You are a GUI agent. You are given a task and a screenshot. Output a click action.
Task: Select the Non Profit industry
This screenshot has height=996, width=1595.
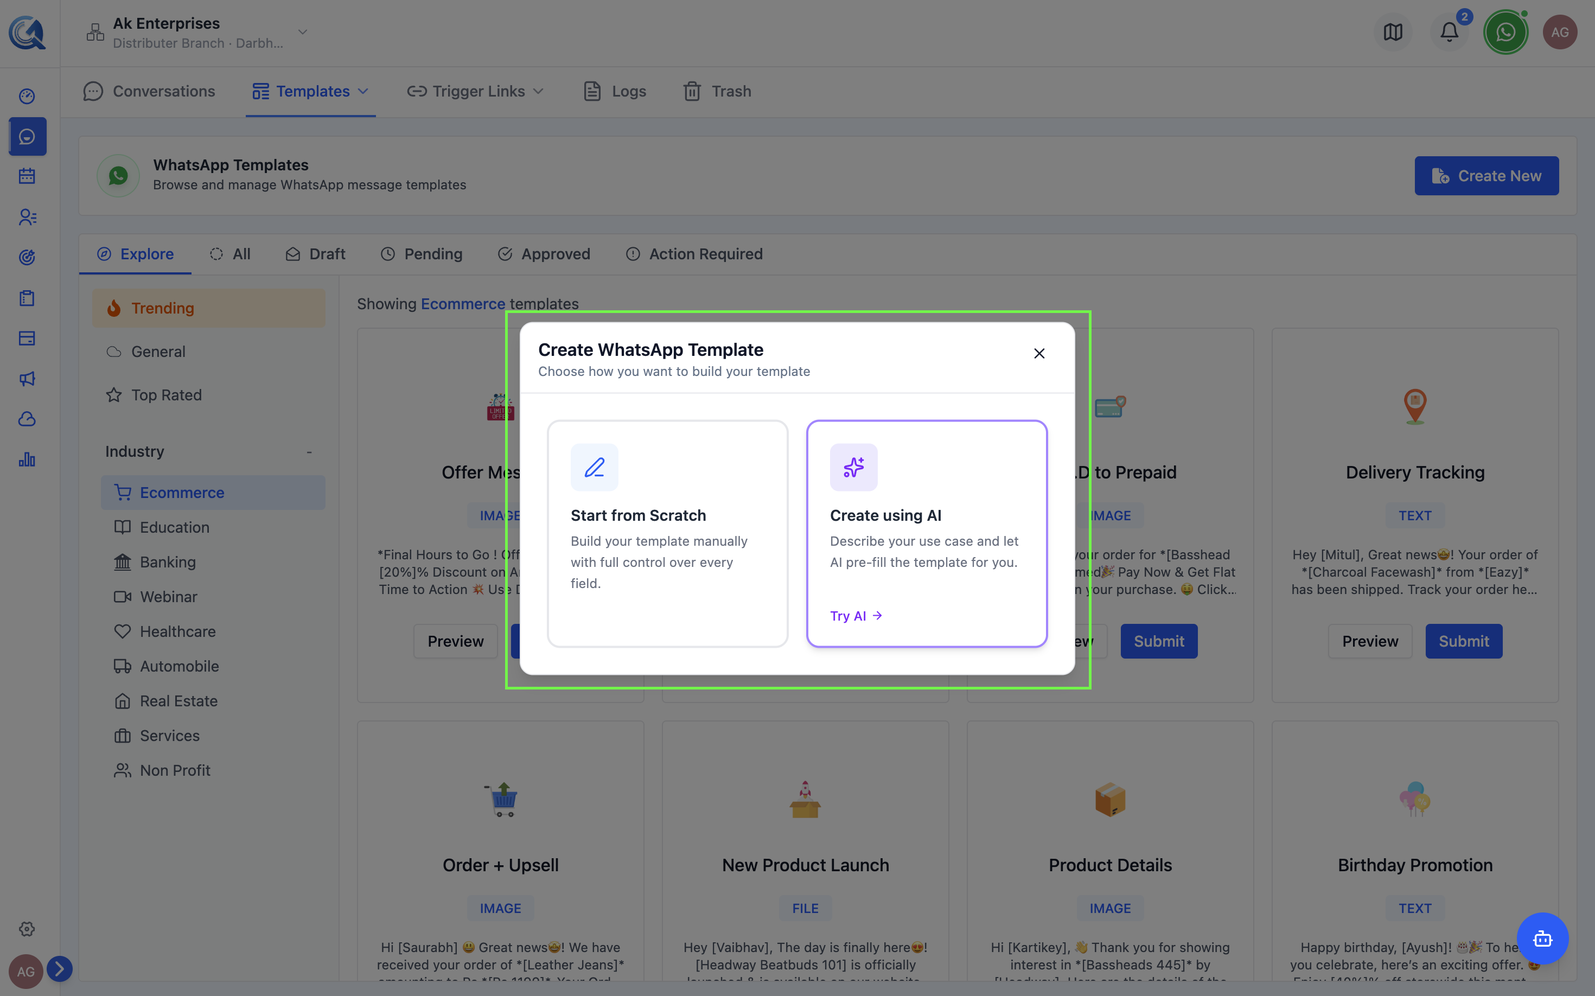click(213, 770)
